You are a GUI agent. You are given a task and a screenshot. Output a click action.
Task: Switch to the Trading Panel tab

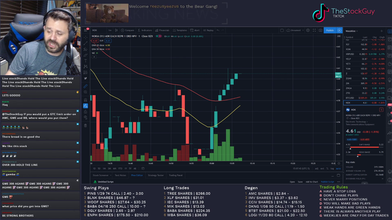(x=176, y=175)
